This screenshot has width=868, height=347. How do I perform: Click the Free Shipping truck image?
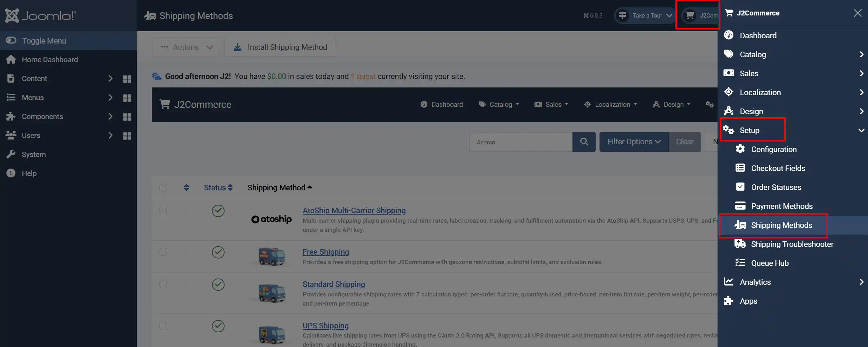point(272,257)
